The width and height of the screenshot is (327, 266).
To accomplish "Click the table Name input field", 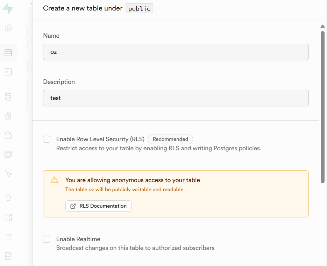I will tap(176, 52).
